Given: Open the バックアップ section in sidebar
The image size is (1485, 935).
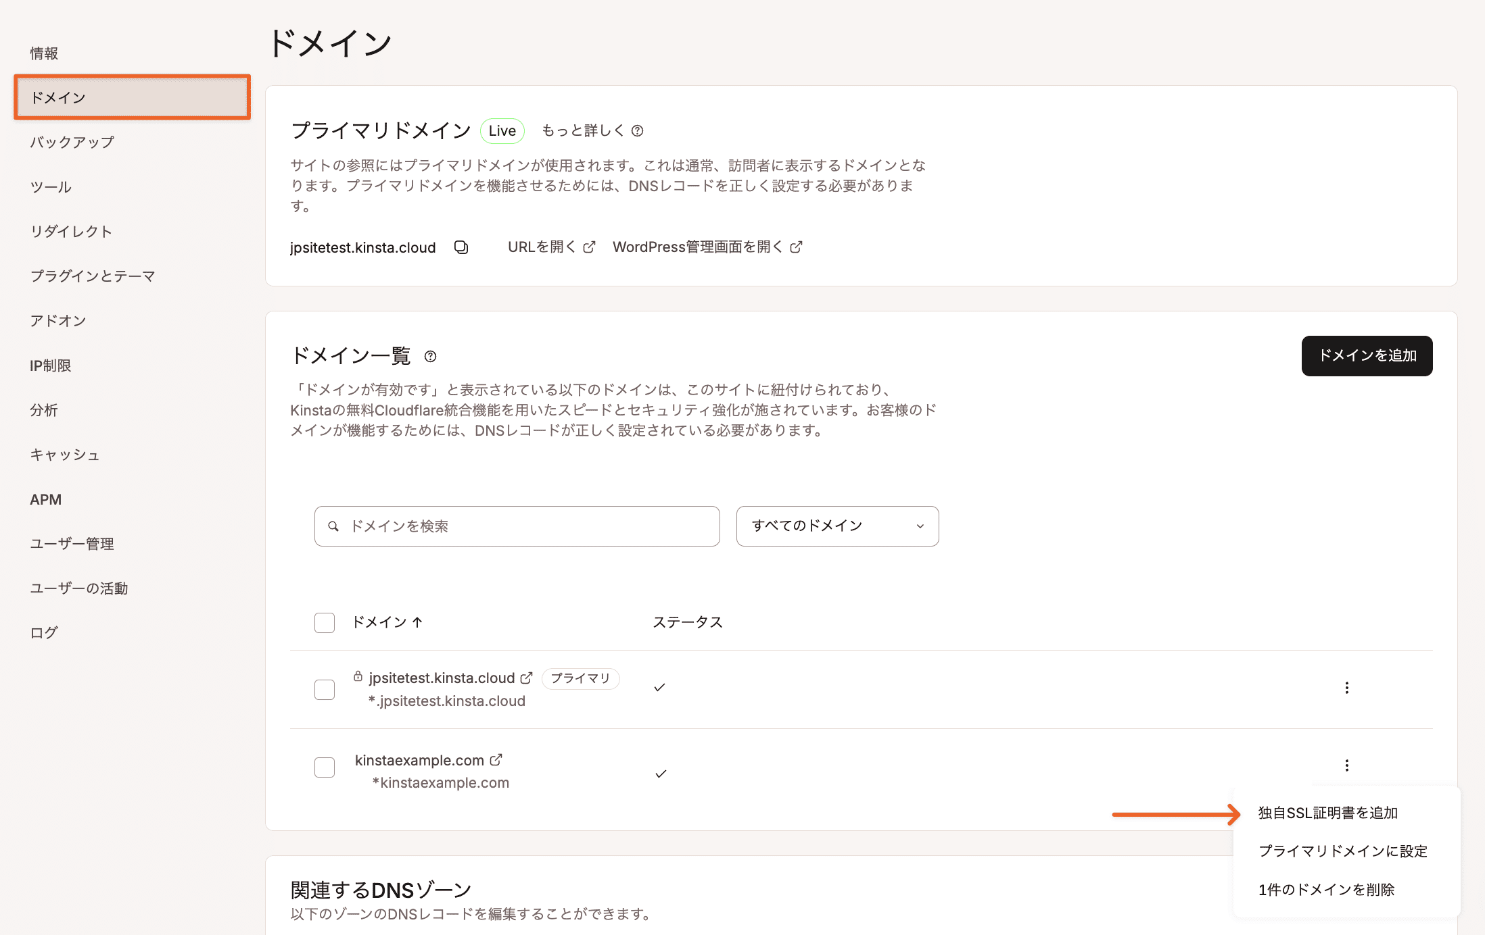Looking at the screenshot, I should point(71,142).
